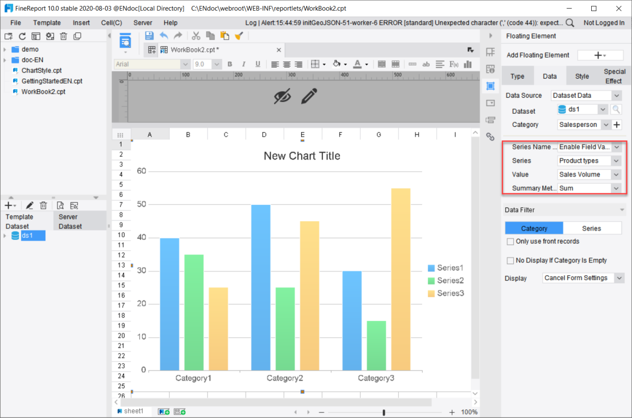Insert a formula with the F(x) icon
The width and height of the screenshot is (632, 418).
(454, 64)
